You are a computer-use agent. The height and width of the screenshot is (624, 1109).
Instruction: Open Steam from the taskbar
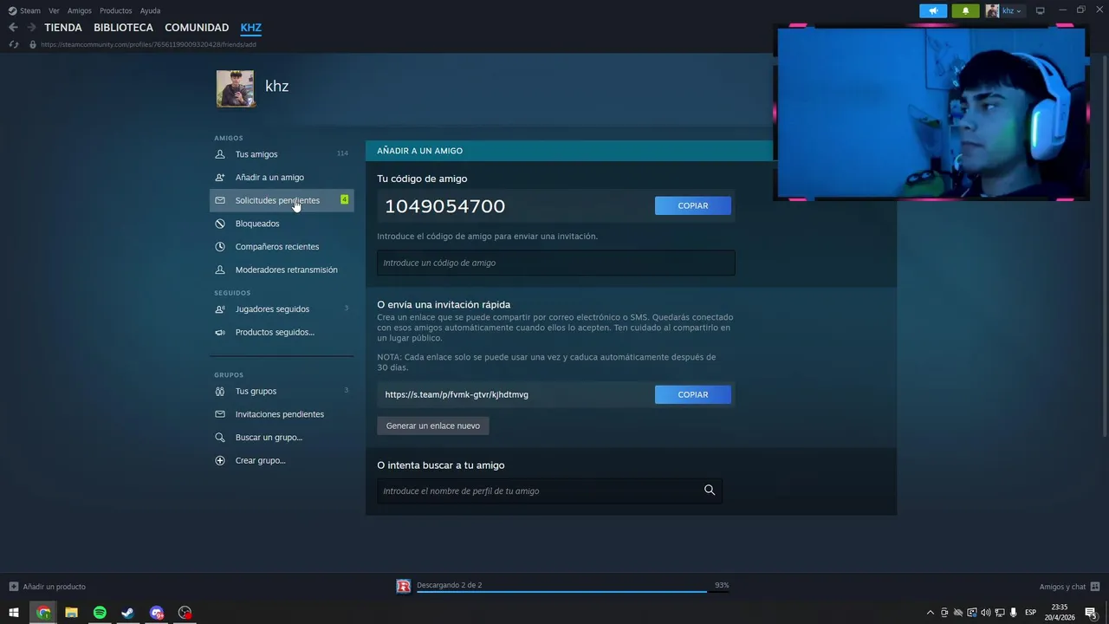(x=127, y=613)
